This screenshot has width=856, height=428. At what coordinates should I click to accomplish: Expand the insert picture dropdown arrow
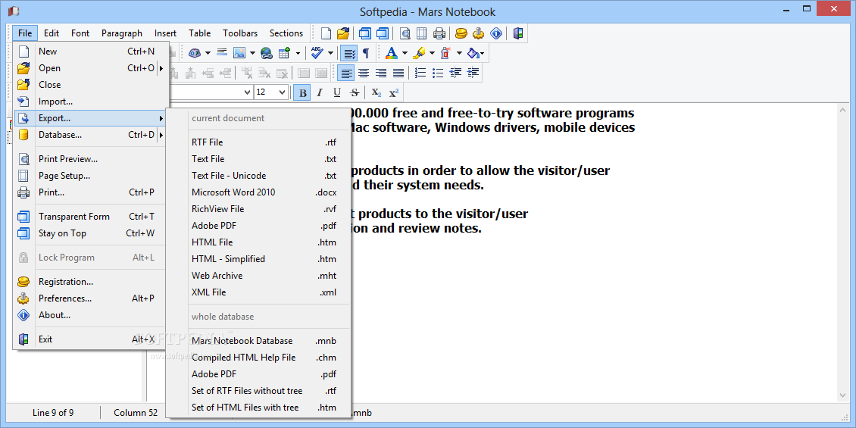pyautogui.click(x=252, y=53)
